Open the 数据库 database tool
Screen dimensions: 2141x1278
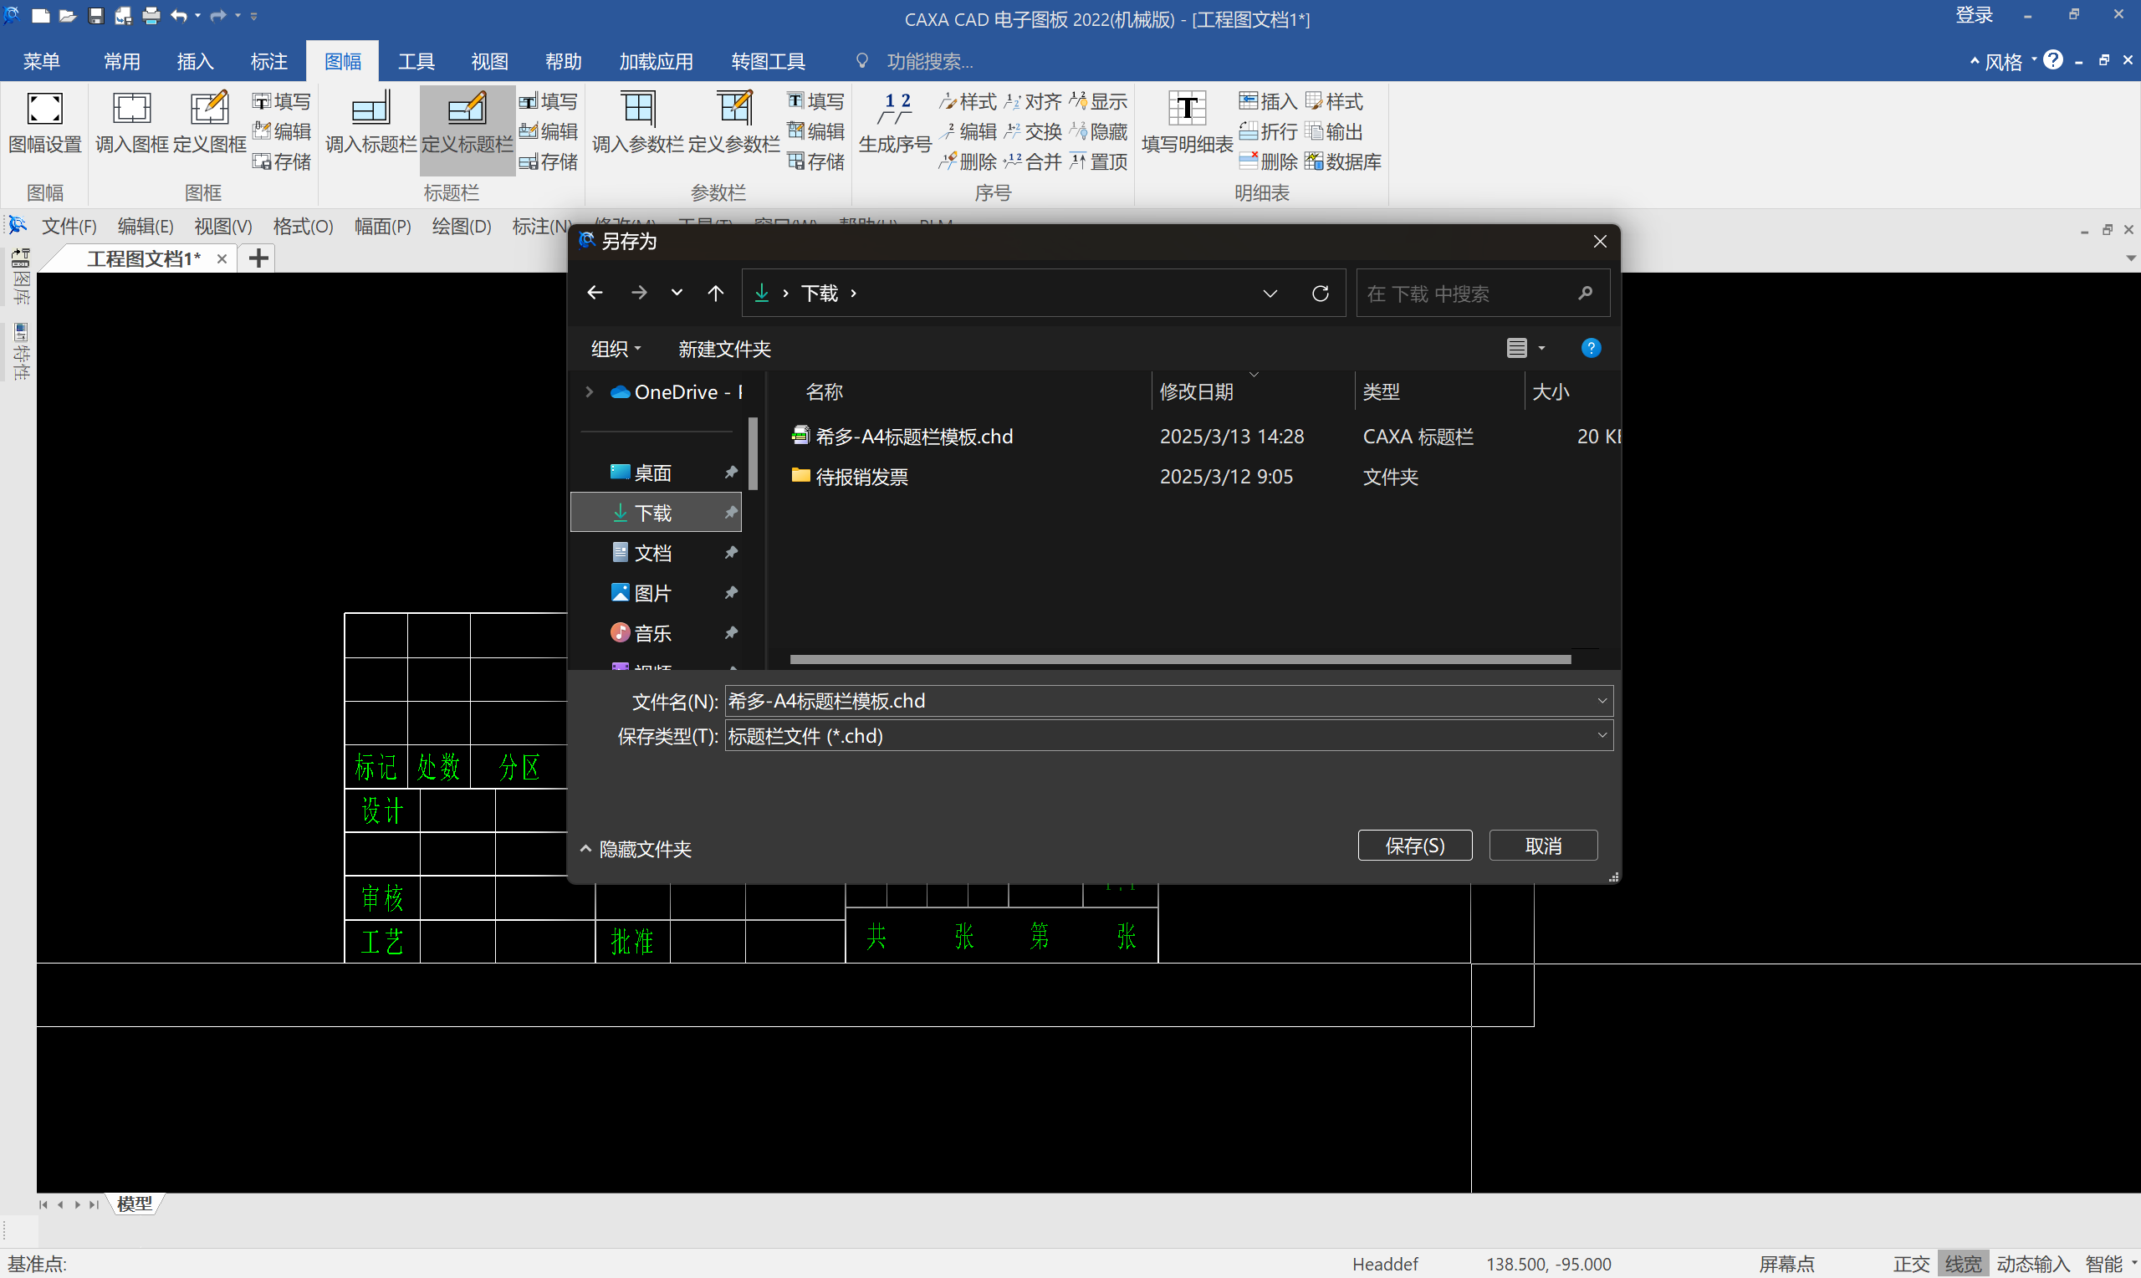1343,162
